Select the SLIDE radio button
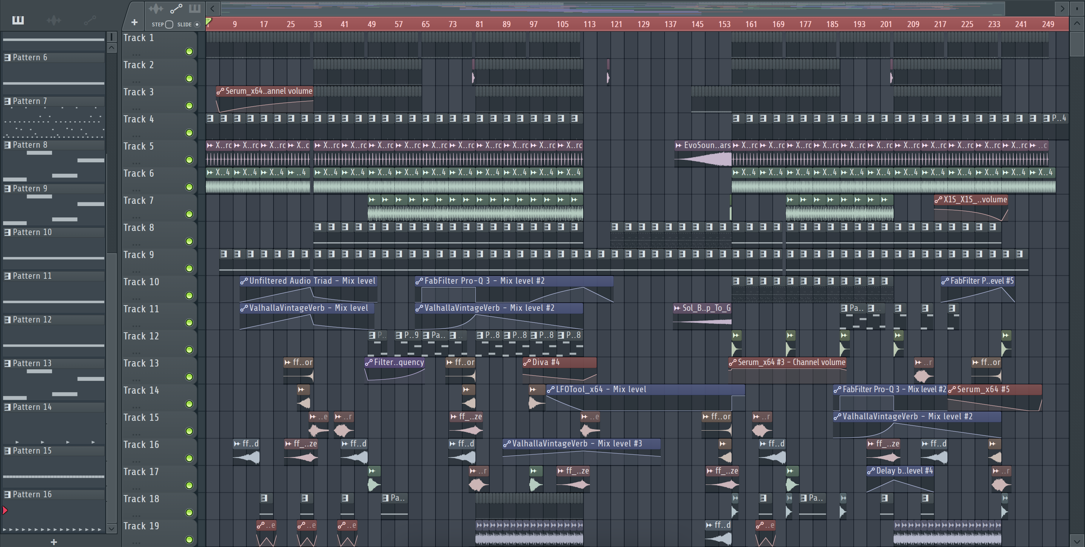1085x547 pixels. point(197,24)
